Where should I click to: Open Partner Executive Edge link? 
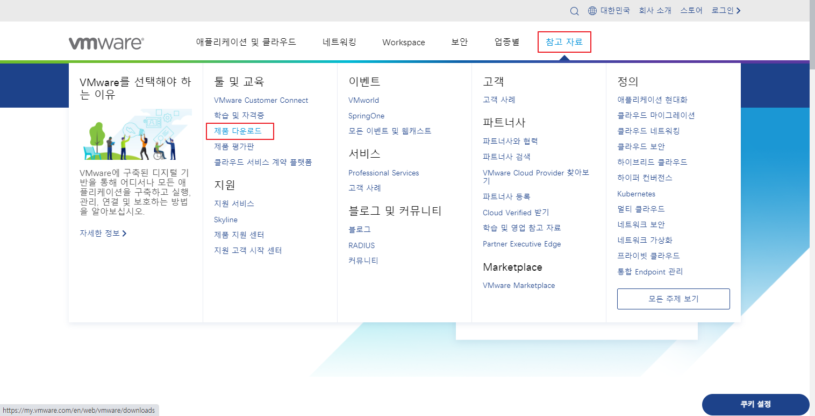click(x=521, y=244)
